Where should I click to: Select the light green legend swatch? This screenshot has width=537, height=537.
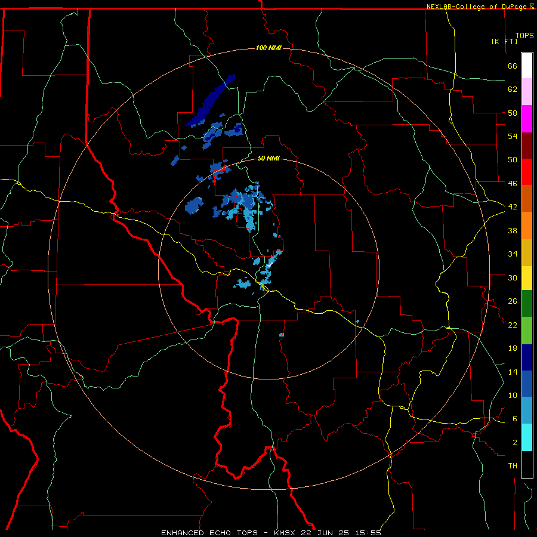[527, 331]
